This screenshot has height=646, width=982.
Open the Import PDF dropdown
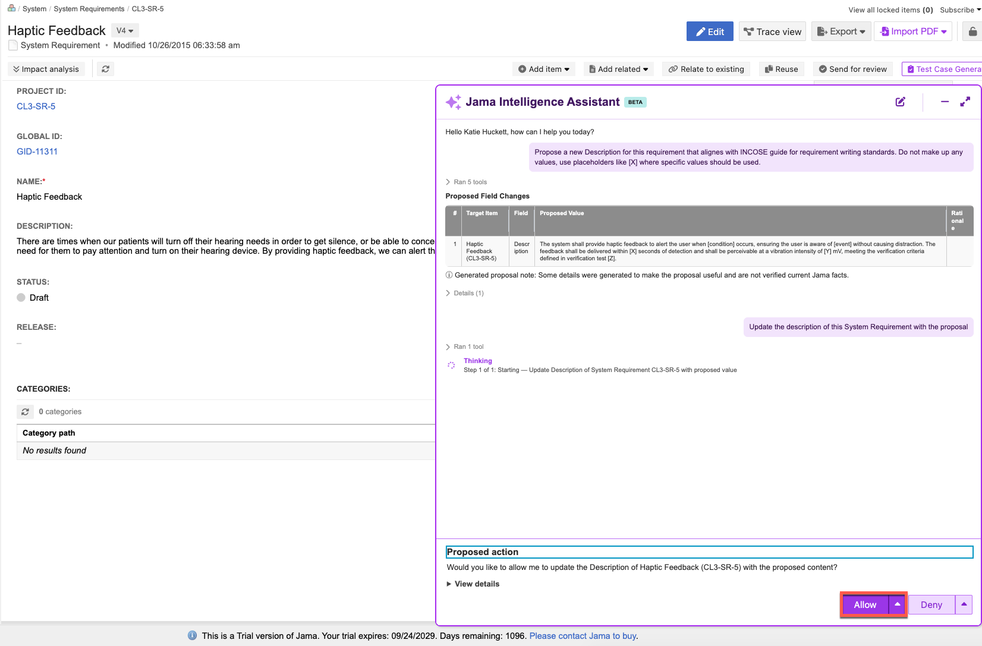pos(913,31)
